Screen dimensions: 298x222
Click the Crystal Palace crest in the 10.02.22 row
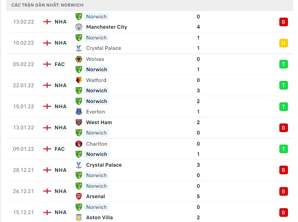click(x=79, y=48)
